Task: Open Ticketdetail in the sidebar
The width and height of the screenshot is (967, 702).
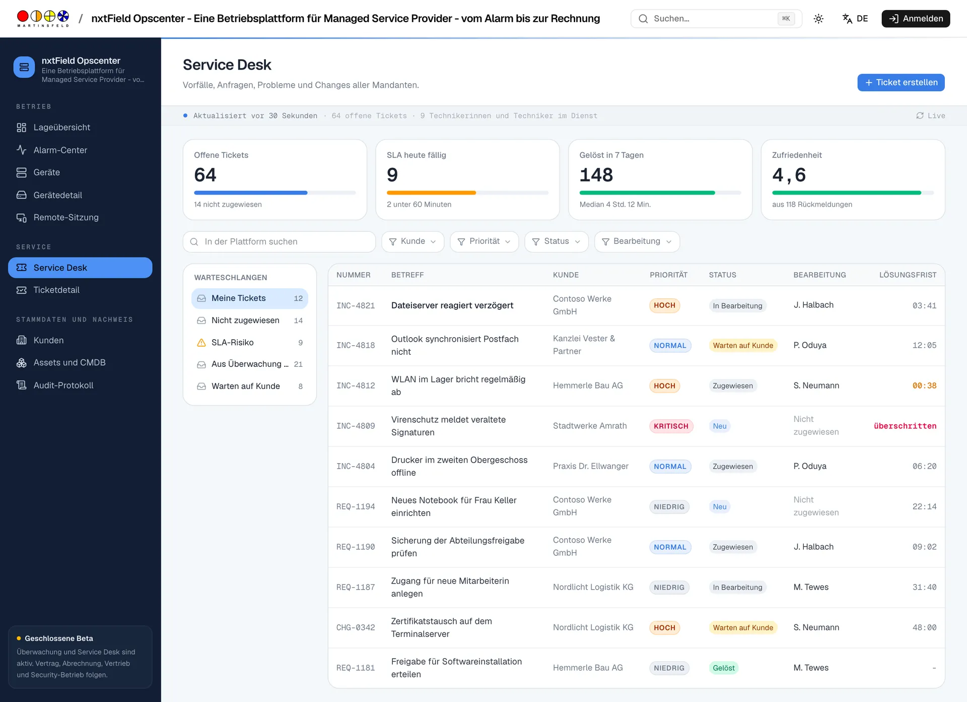Action: tap(80, 290)
